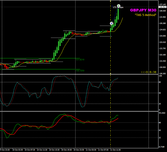This screenshot has width=167, height=152.
Task: Click the 132.795 price scale value
Action: pyautogui.click(x=162, y=48)
